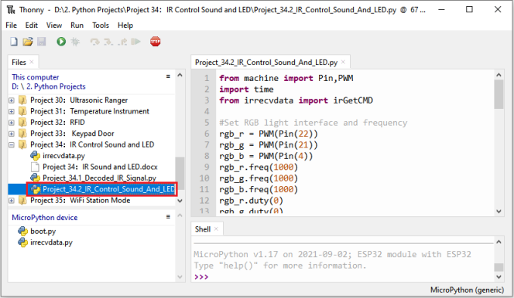The height and width of the screenshot is (298, 514).
Task: Select Project_34.1_Decoded_IR_Signal.py file
Action: tap(99, 178)
